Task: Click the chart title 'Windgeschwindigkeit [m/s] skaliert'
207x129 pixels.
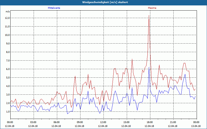Action: coord(105,2)
